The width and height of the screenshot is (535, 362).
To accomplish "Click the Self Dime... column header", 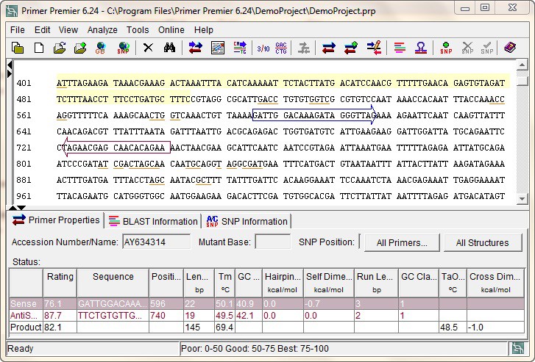I will 329,283.
